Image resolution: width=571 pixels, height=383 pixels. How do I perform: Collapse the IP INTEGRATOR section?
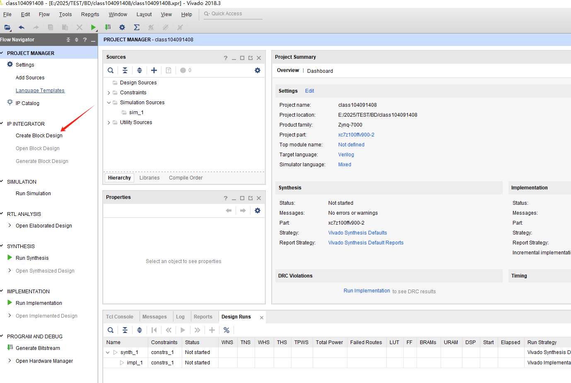(x=2, y=124)
